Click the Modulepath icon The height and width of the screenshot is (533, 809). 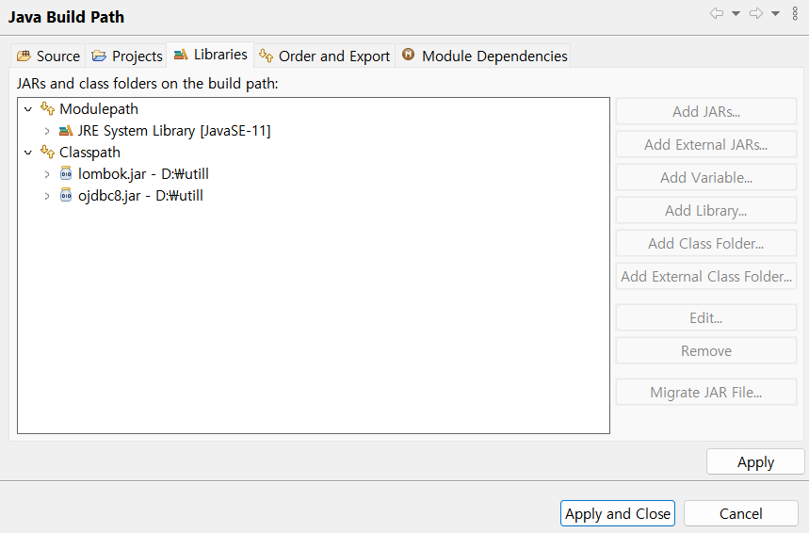tap(47, 108)
